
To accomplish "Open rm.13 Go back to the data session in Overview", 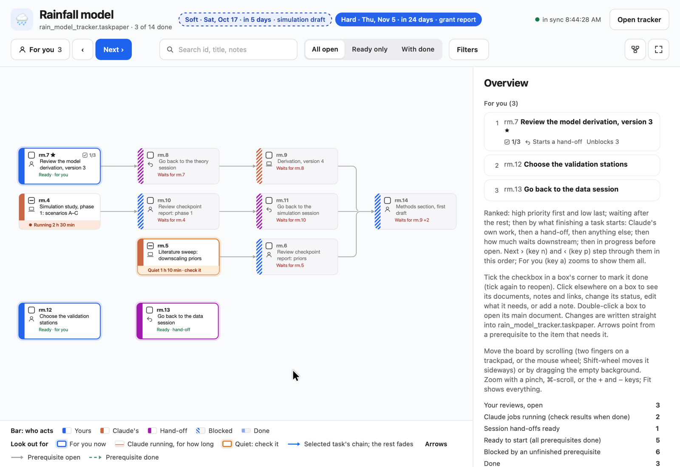I will 572,190.
